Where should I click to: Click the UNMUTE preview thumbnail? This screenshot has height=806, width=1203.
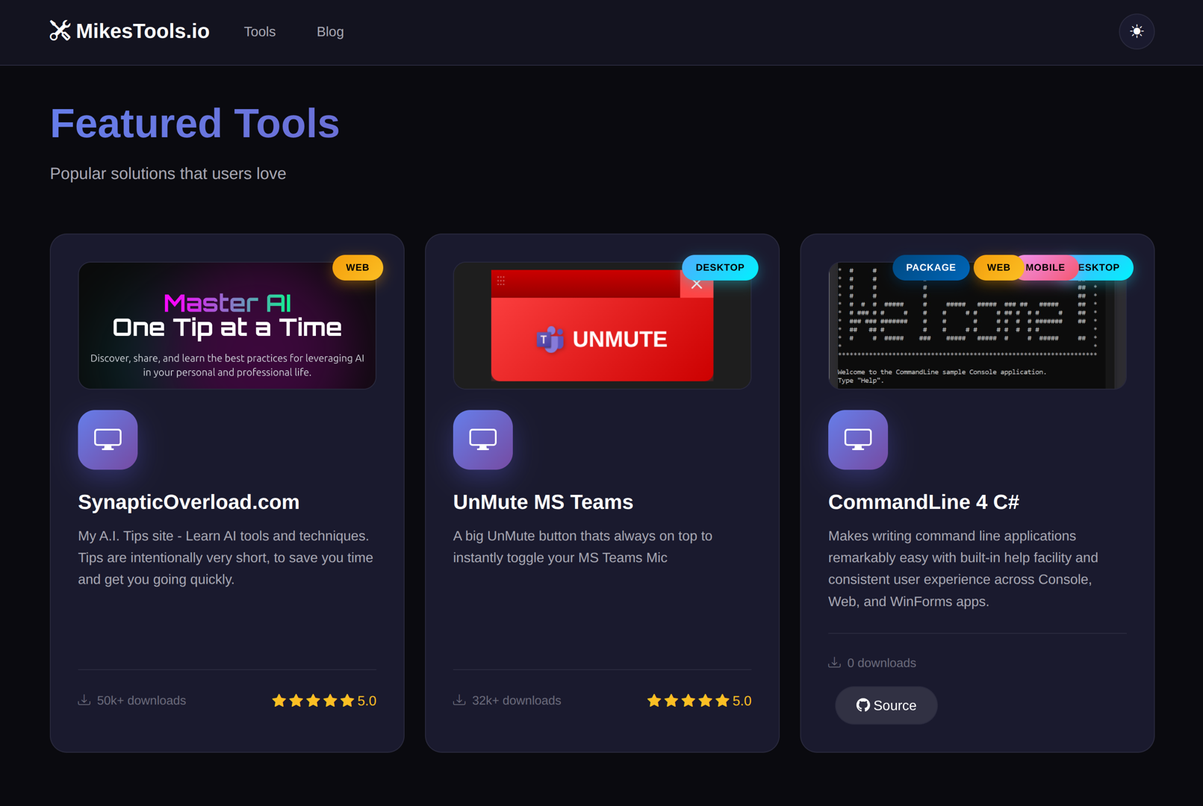tap(602, 325)
